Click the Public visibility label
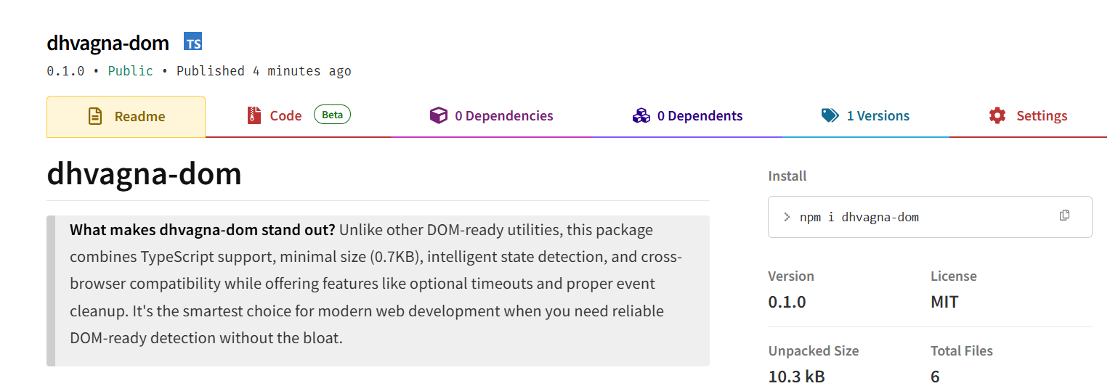The image size is (1118, 386). pyautogui.click(x=131, y=71)
